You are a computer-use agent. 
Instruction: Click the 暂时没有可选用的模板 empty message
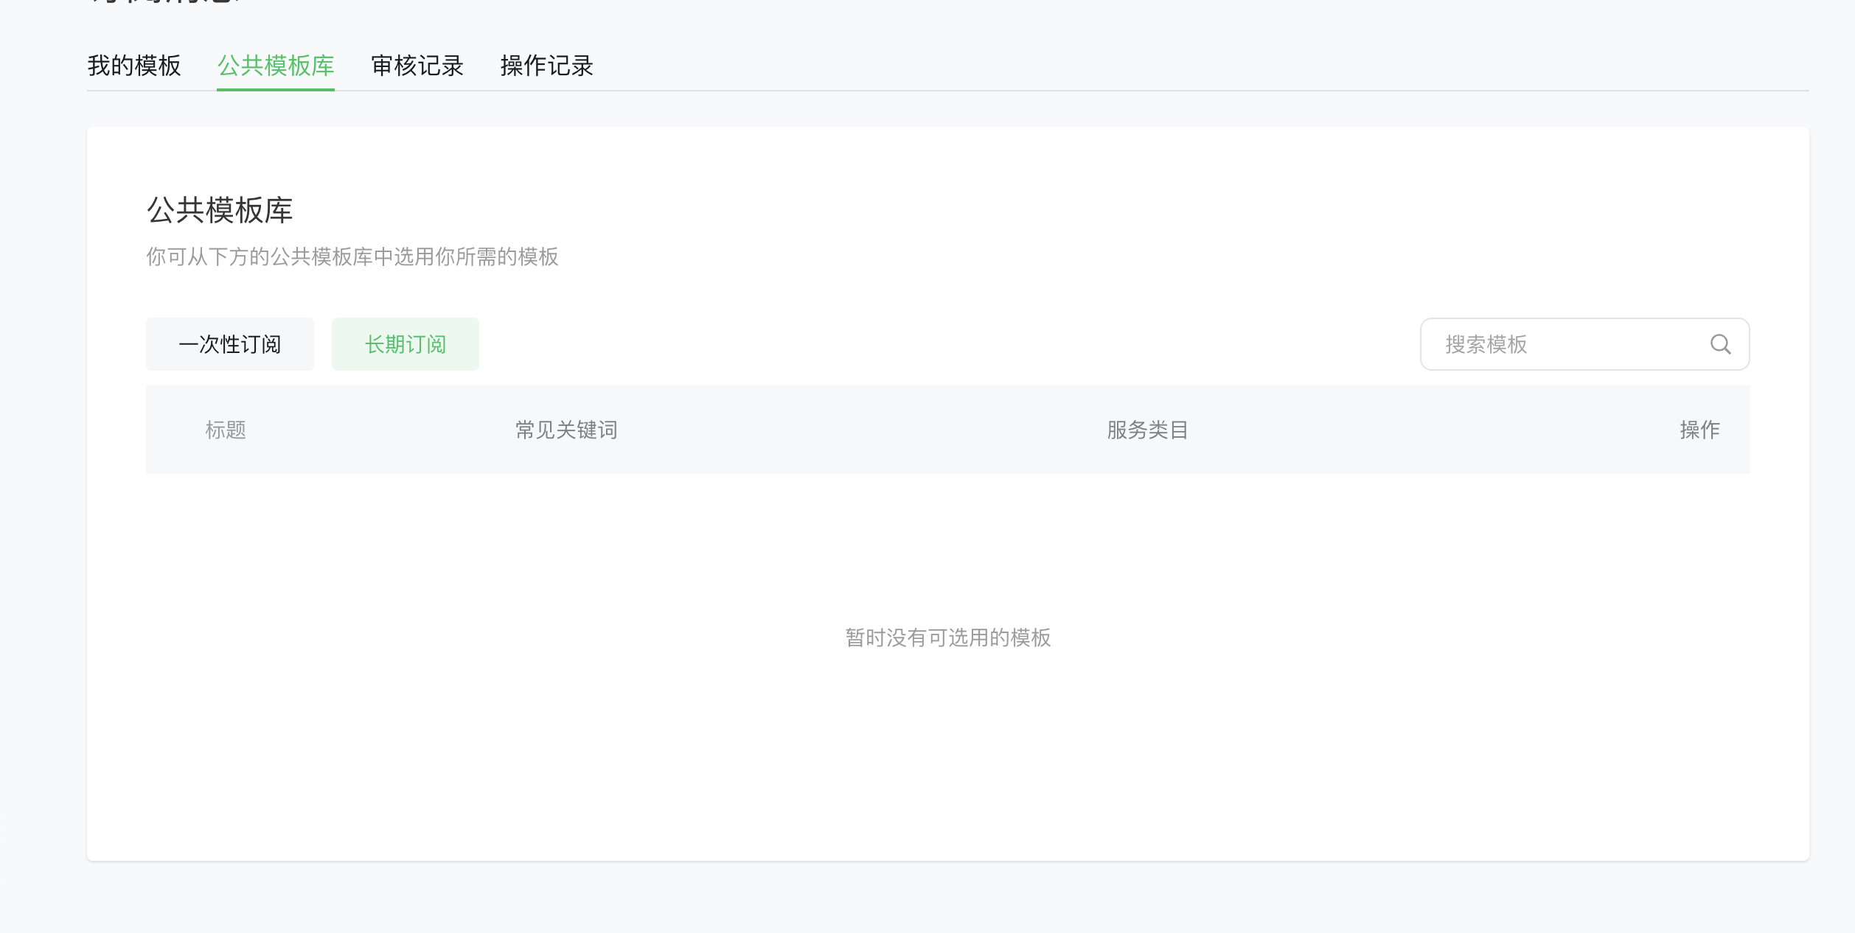click(x=947, y=637)
